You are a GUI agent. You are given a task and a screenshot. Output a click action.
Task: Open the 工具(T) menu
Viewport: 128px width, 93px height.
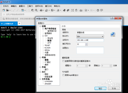pyautogui.click(x=30, y=6)
